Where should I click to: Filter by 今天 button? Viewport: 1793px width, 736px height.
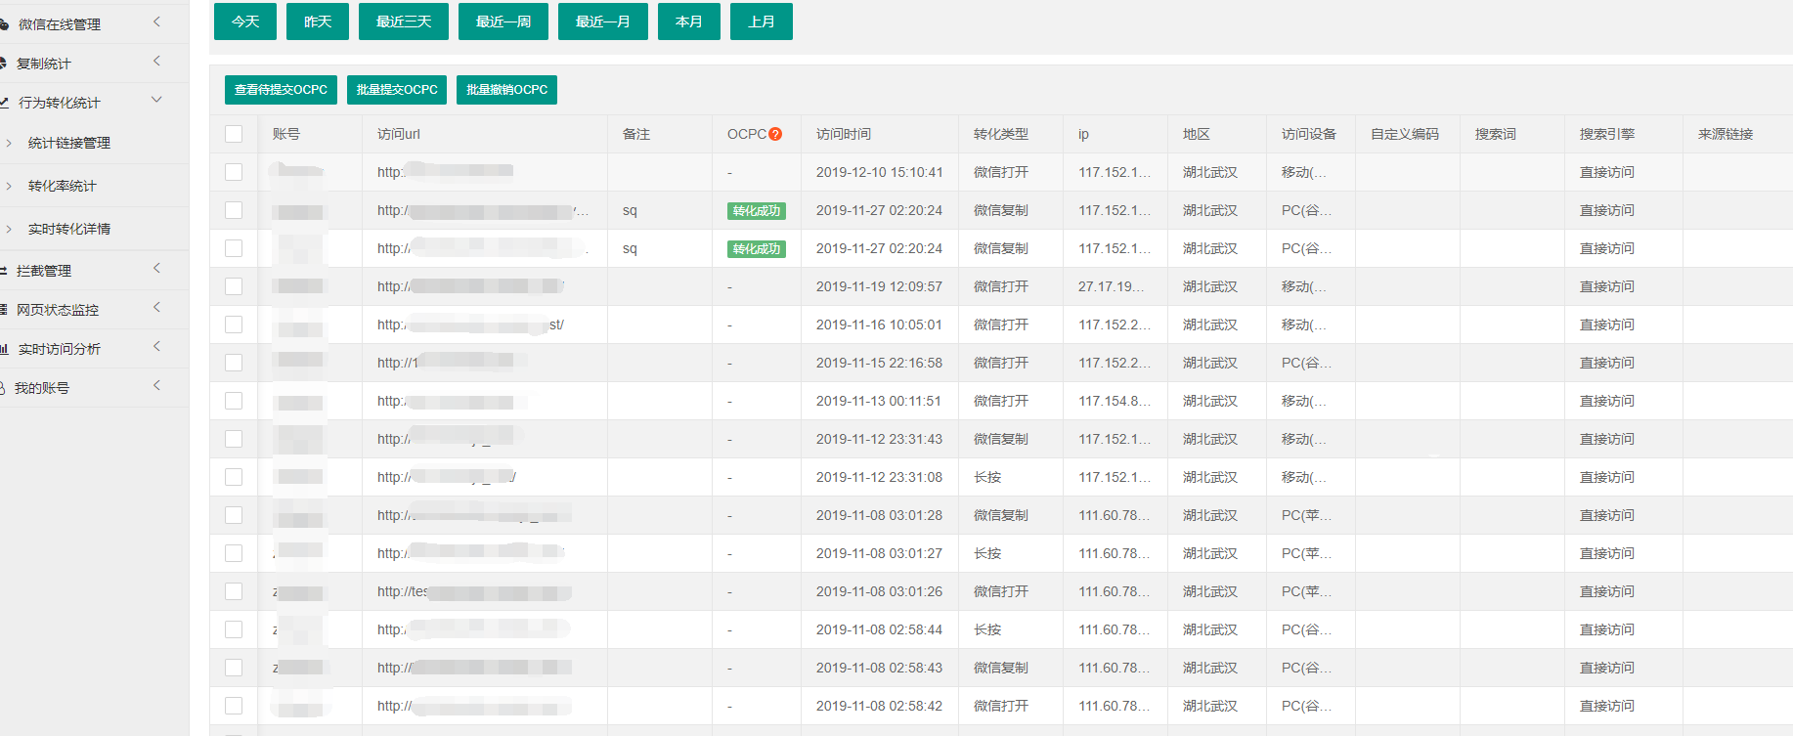[x=245, y=22]
